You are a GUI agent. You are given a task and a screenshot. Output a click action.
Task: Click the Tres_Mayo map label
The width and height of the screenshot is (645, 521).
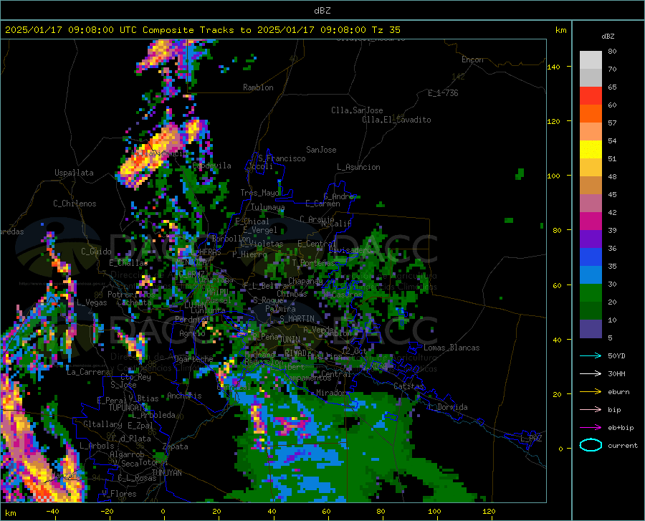click(260, 193)
